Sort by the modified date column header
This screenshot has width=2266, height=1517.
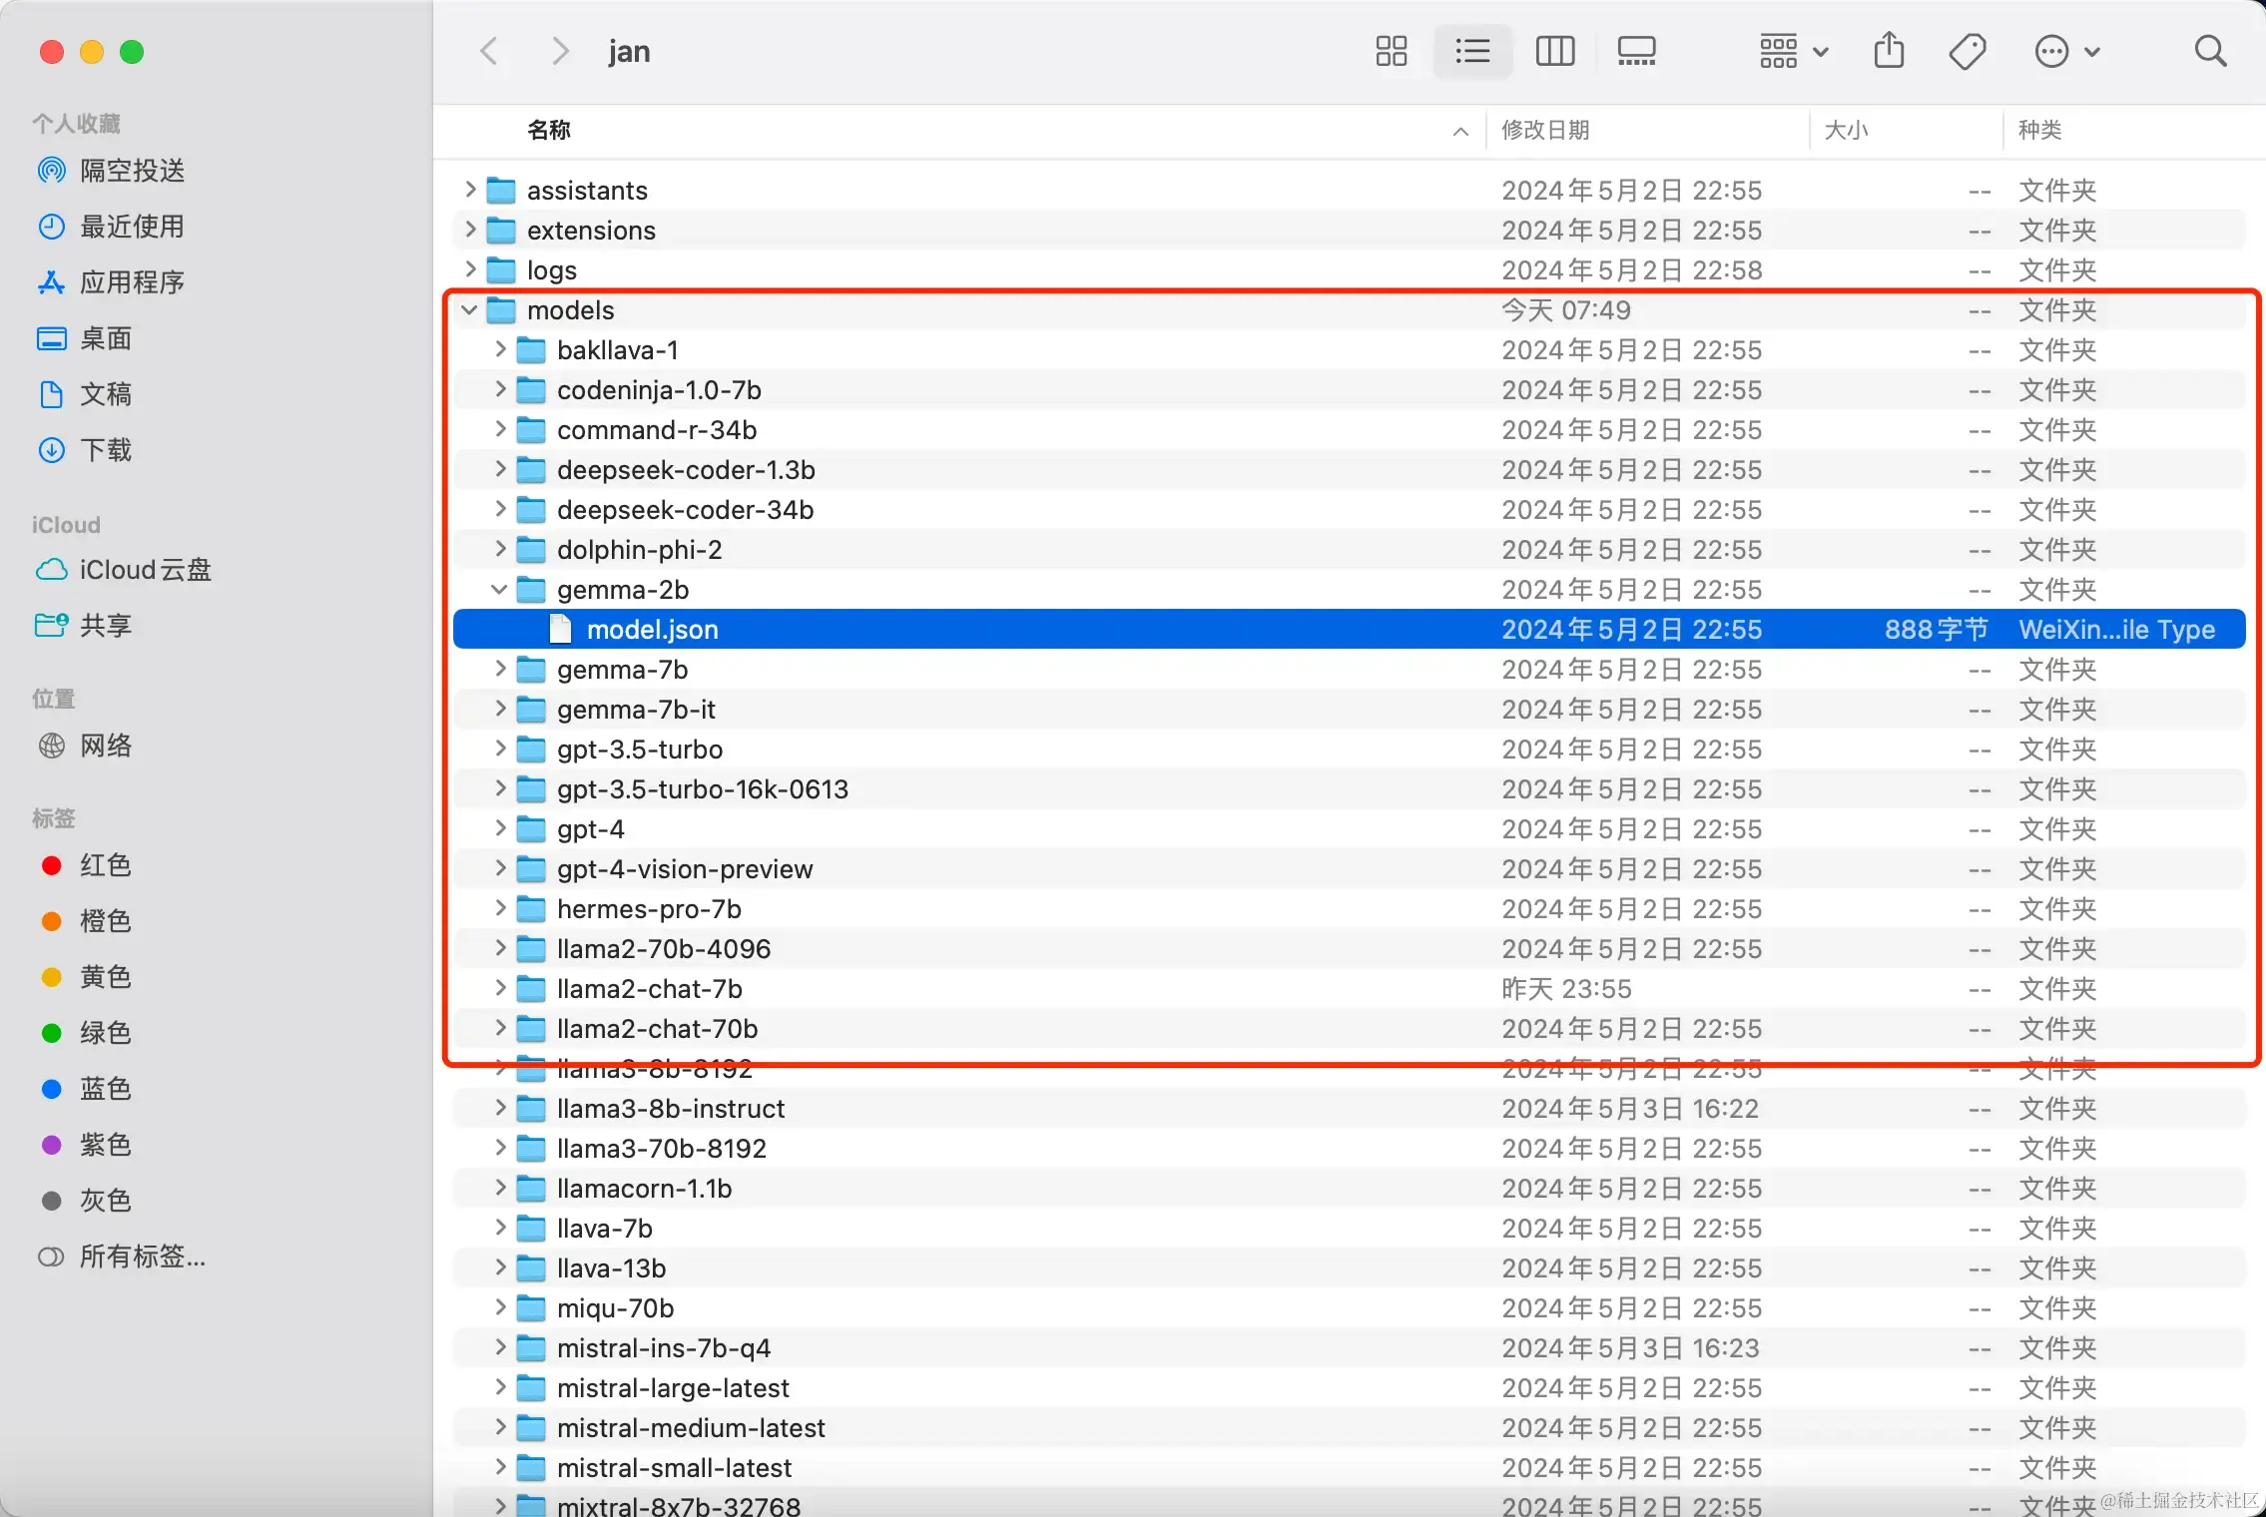(x=1545, y=131)
